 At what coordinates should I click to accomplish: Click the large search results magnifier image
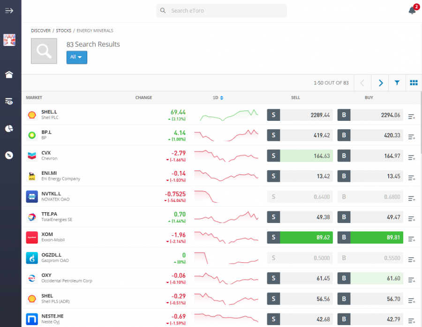tap(44, 51)
